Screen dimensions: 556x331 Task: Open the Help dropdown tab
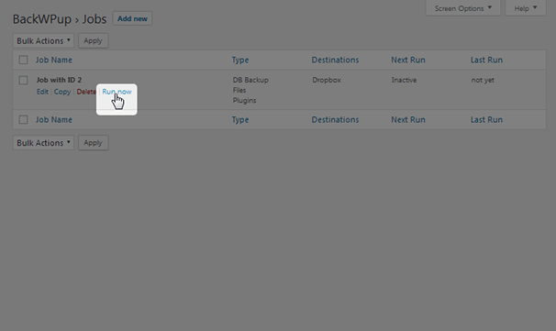[x=526, y=8]
